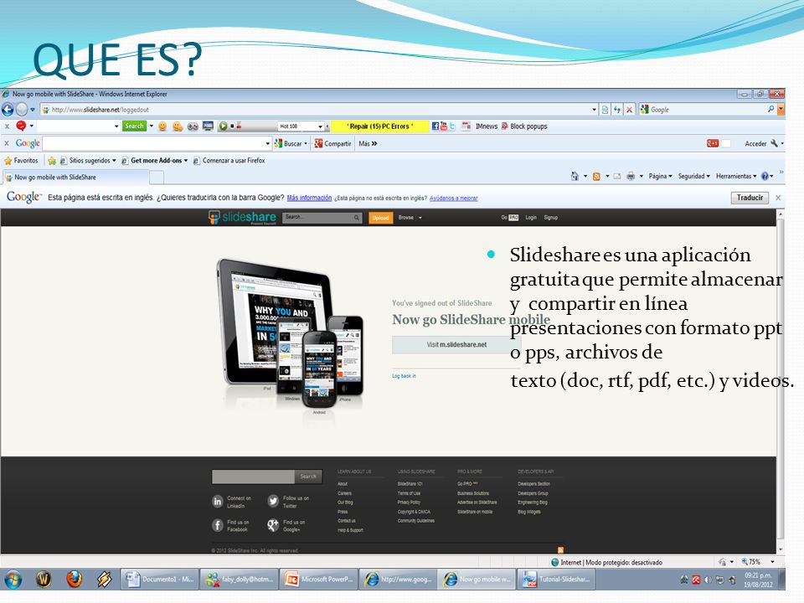Click compatibility view icon beside address bar
This screenshot has height=603, width=804.
(x=606, y=110)
